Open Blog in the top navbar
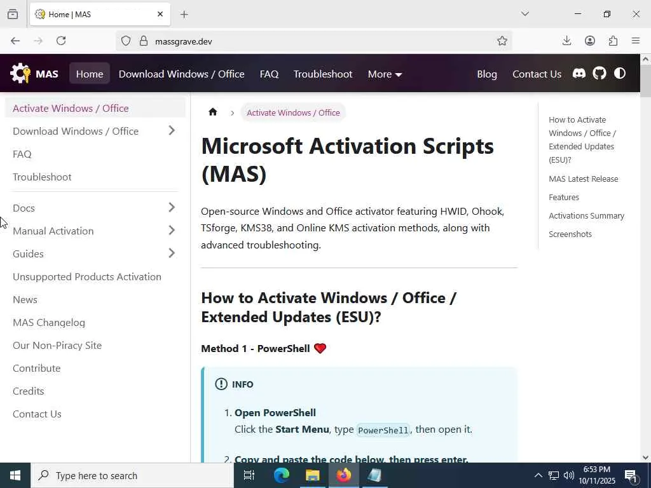The image size is (651, 488). point(487,74)
